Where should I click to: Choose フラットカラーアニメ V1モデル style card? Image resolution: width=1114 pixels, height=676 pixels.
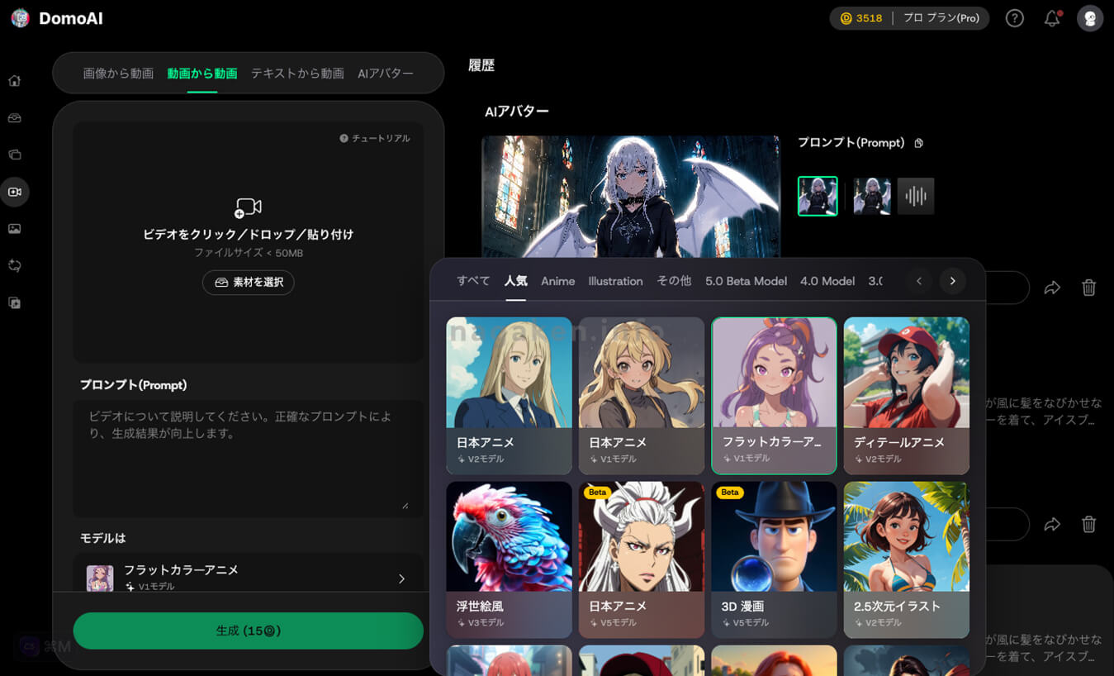pos(774,395)
